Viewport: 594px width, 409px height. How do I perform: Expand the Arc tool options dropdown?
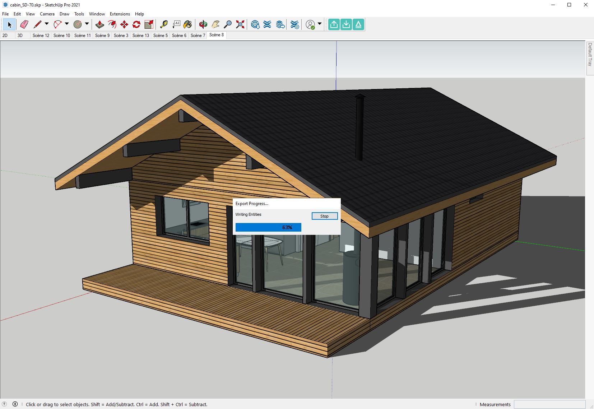click(x=67, y=25)
